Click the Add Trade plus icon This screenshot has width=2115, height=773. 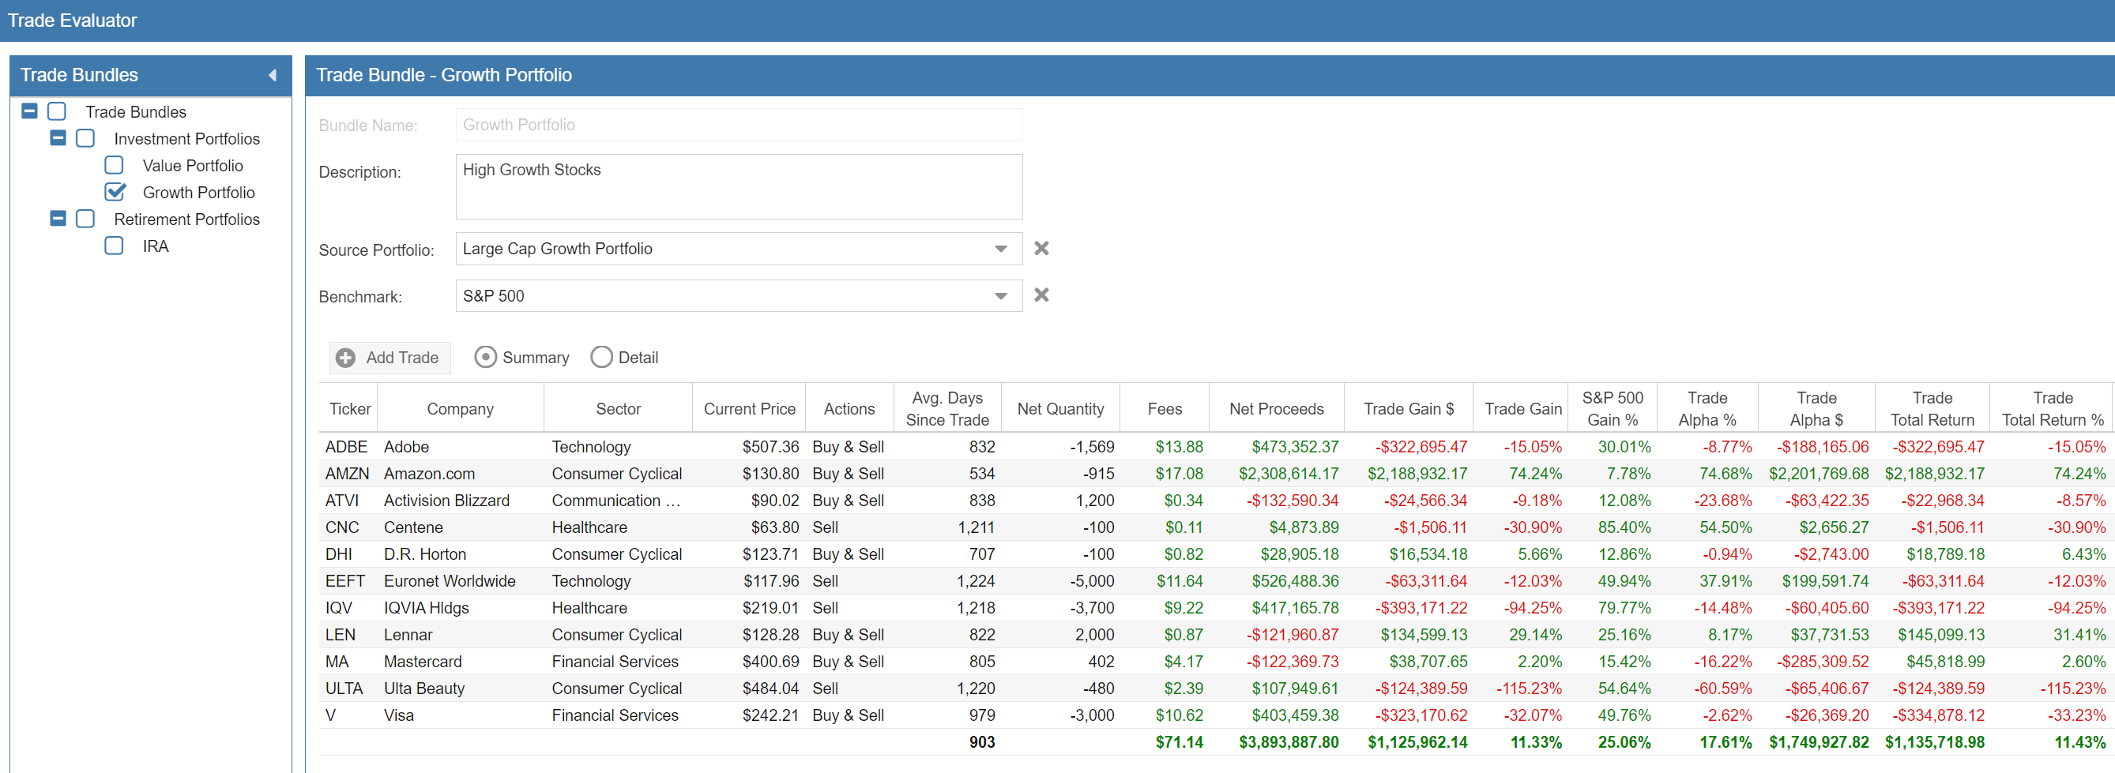(346, 358)
